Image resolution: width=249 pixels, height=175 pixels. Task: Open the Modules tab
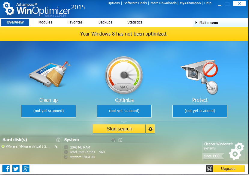[x=45, y=22]
